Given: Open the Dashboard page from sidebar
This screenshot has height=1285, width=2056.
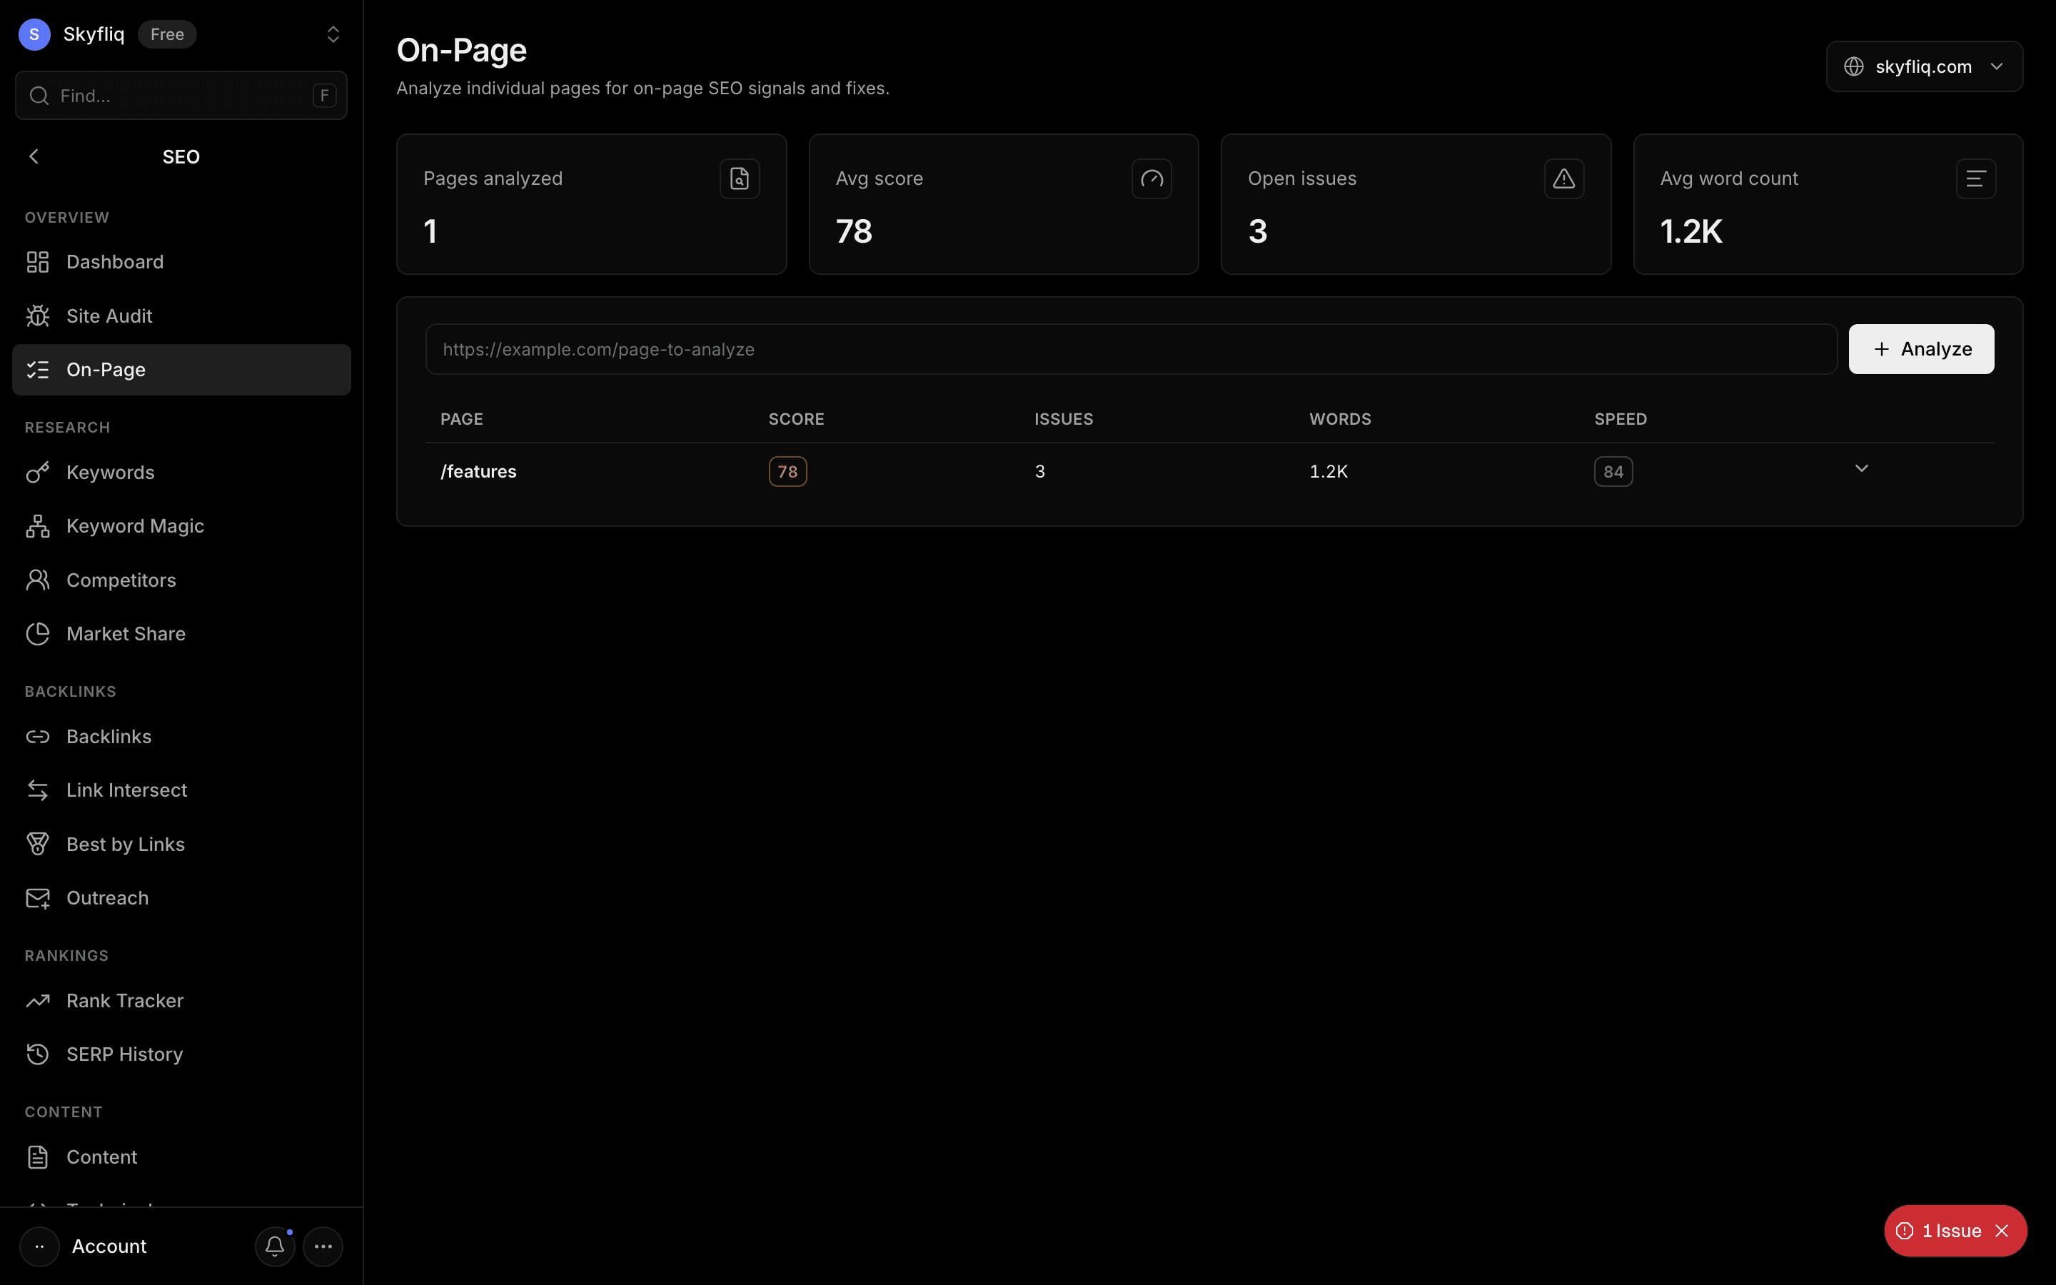Looking at the screenshot, I should click(x=181, y=262).
